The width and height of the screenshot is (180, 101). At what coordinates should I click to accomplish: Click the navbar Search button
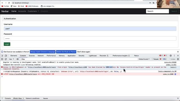point(174,11)
